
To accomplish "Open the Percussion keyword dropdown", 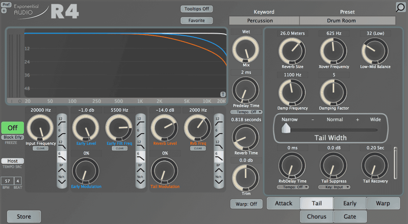I will point(264,20).
